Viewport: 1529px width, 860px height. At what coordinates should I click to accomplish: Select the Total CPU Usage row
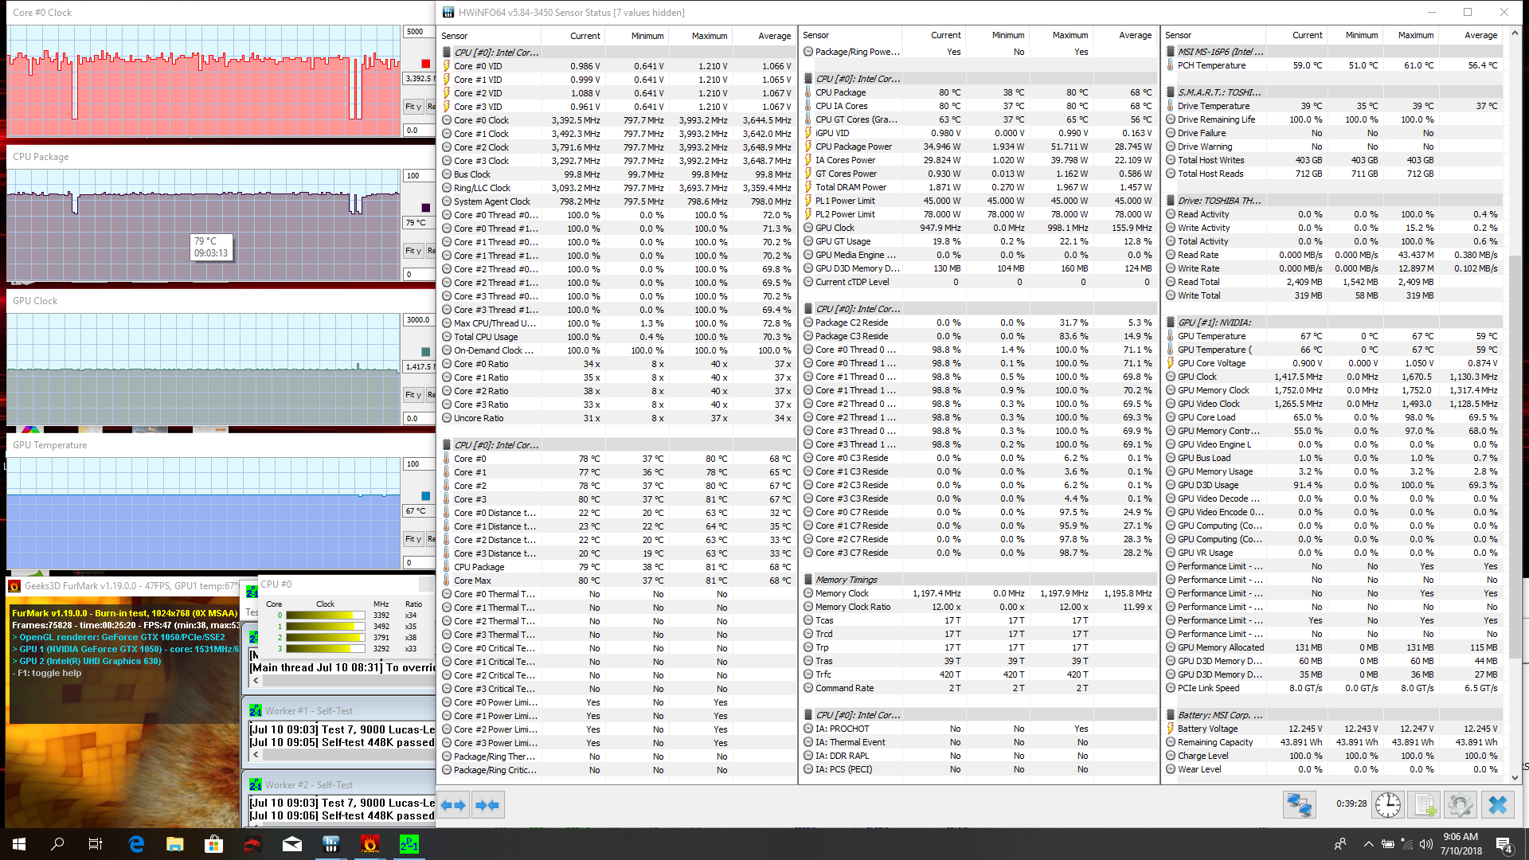click(x=617, y=337)
